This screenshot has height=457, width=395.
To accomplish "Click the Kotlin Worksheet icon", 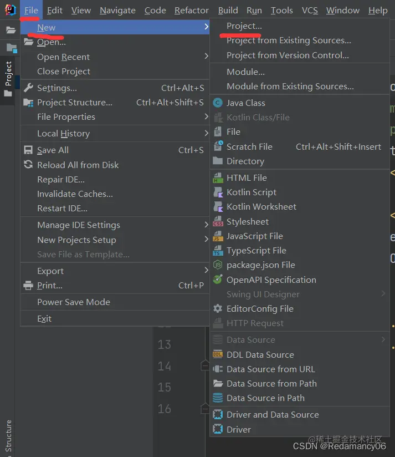I will (218, 207).
